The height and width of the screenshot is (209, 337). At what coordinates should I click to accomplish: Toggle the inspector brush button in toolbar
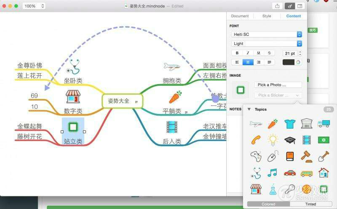(x=290, y=6)
